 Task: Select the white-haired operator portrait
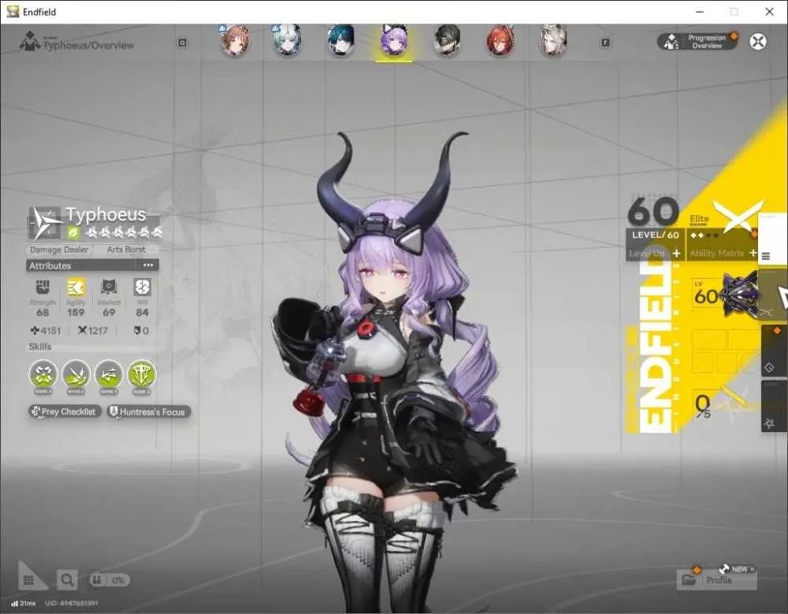click(287, 40)
